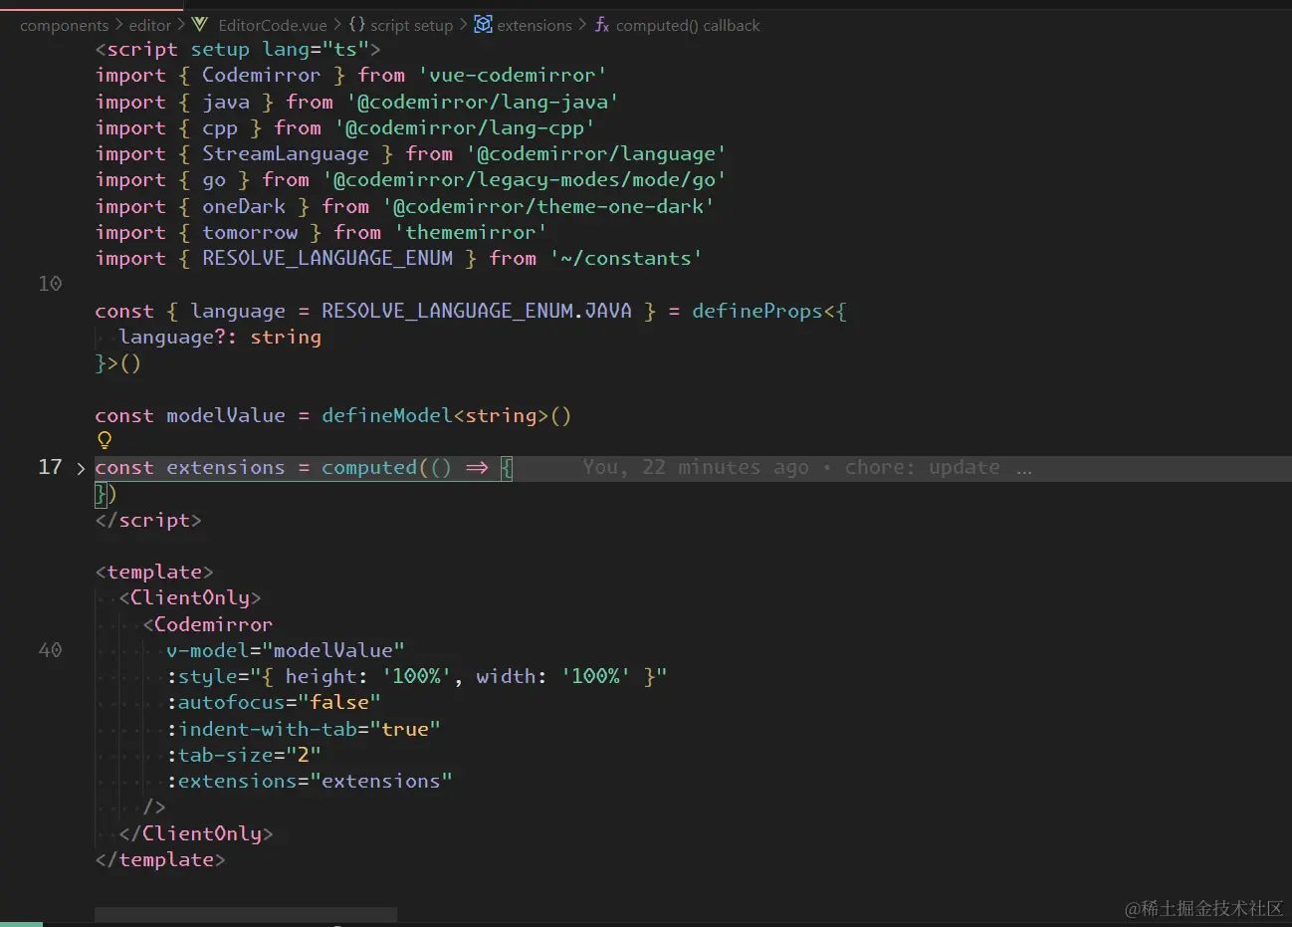The image size is (1292, 927).
Task: Click 'RESOLVE_LANGUAGE_ENUM.JAVA' default value
Action: click(477, 311)
